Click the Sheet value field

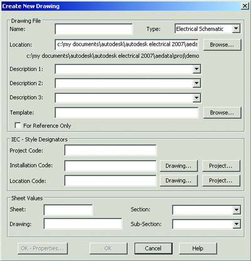pyautogui.click(x=68, y=210)
